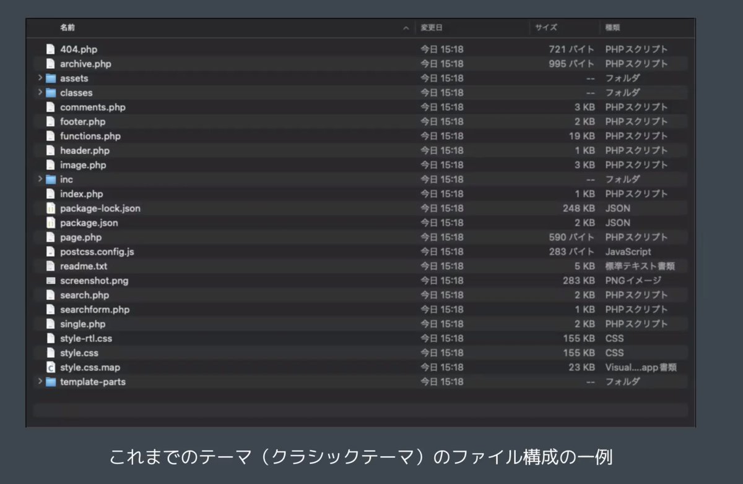Select the style.css file name
The width and height of the screenshot is (743, 484).
point(79,353)
